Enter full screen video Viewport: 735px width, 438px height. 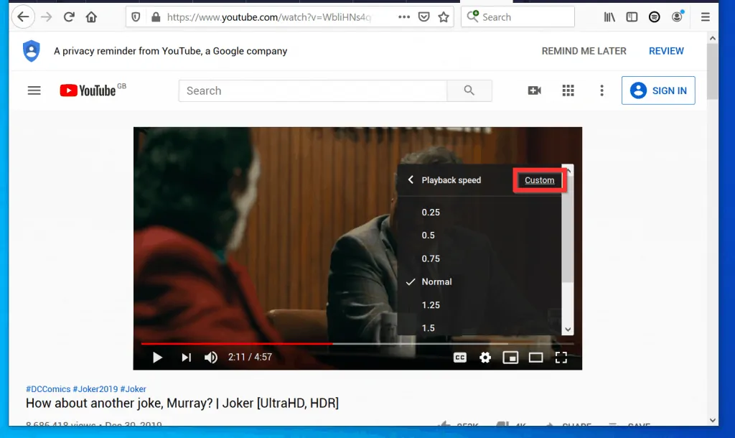click(x=561, y=358)
